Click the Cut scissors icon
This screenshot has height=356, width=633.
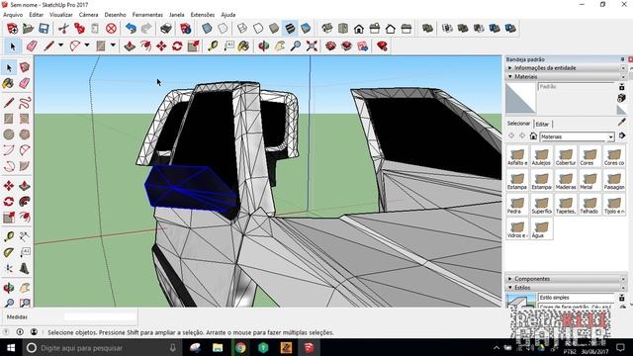[63, 29]
